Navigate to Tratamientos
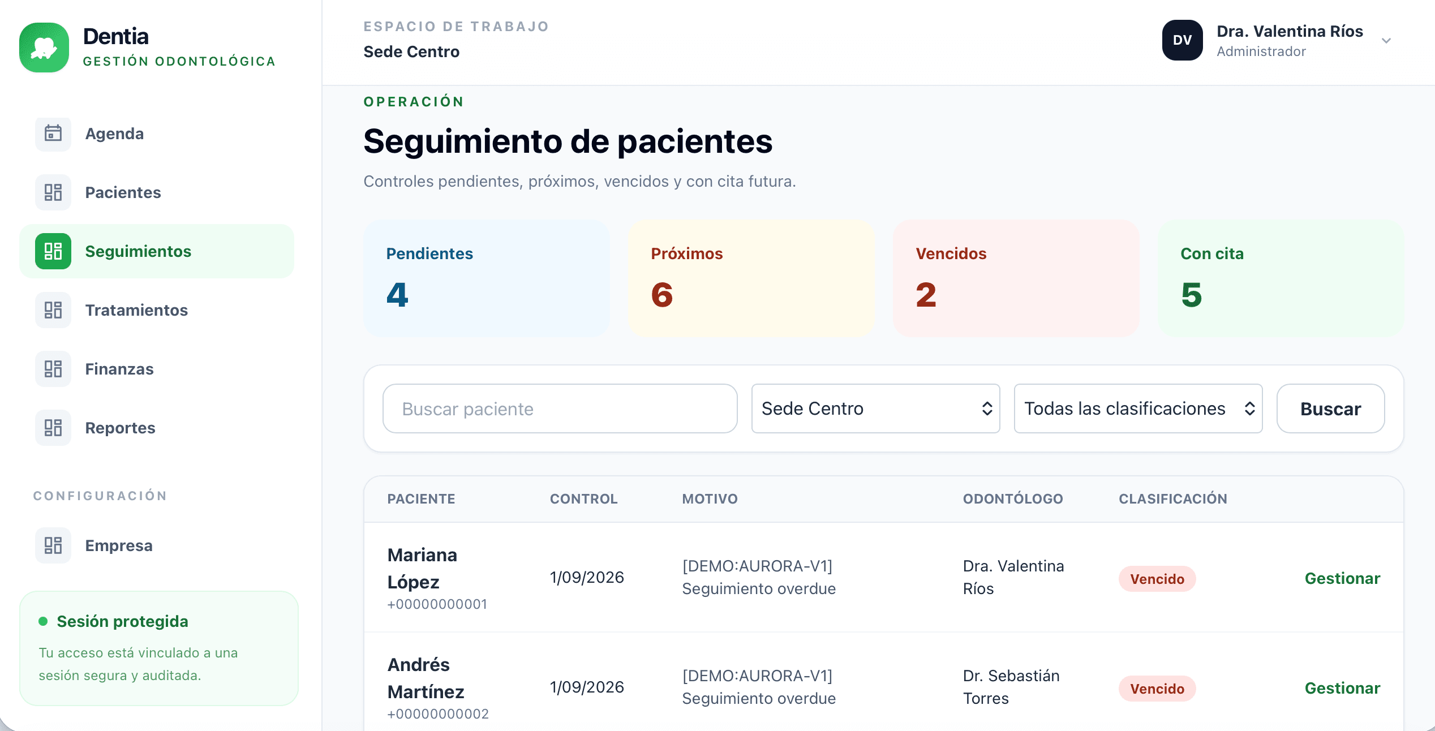The image size is (1435, 731). [x=157, y=310]
